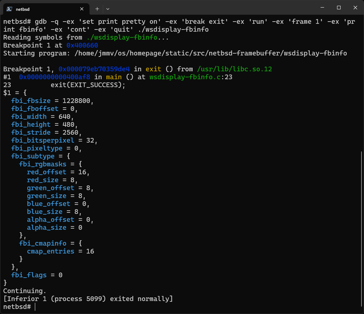The height and width of the screenshot is (314, 364).
Task: Click the blue_offset field
Action: [x=49, y=203]
